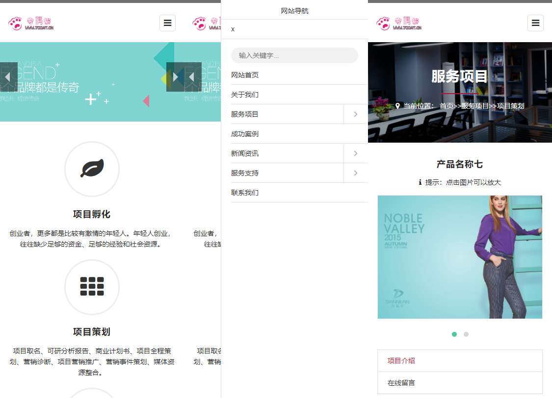Click the partially hidden logo beside navigation drawer
Screen dimensions: 552x398
tap(207, 24)
